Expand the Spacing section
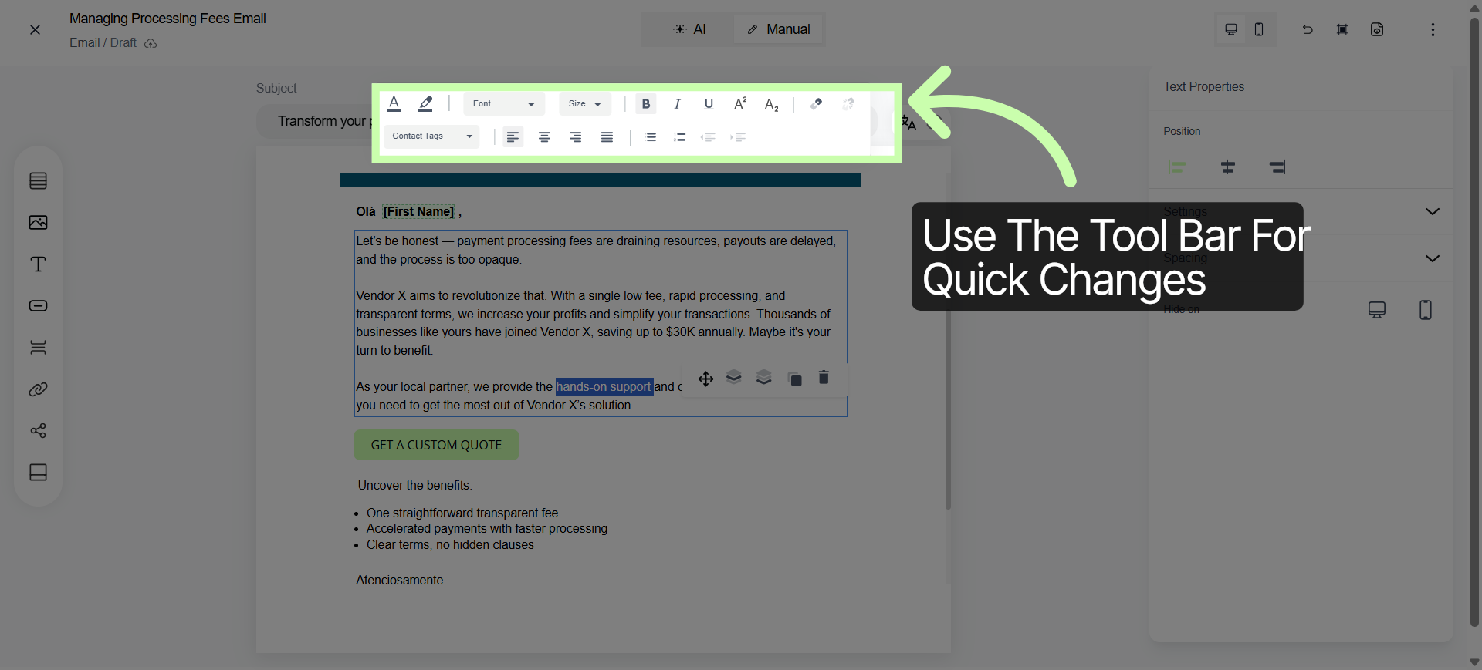 tap(1301, 258)
